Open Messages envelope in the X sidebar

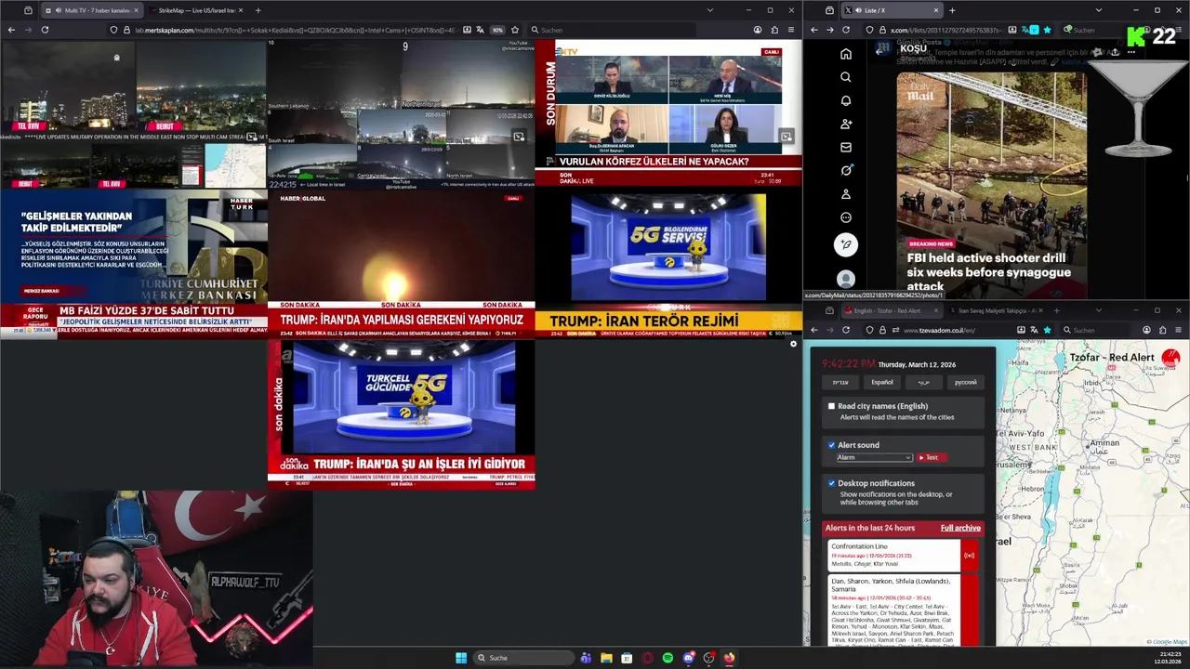(845, 147)
